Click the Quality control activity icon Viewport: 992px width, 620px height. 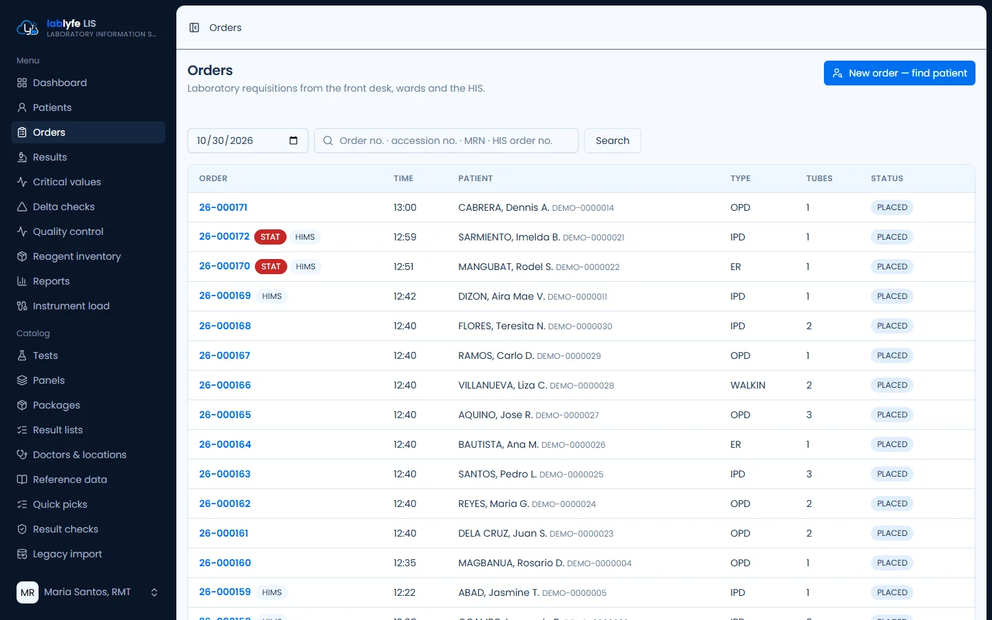[x=22, y=231]
